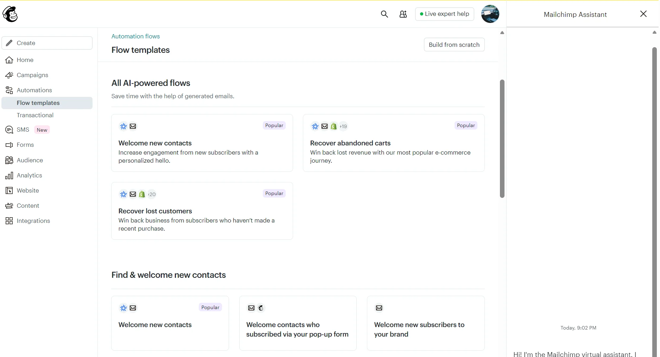Screen dimensions: 660x357
Task: Click email icon on pop-up form card
Action: (x=251, y=308)
